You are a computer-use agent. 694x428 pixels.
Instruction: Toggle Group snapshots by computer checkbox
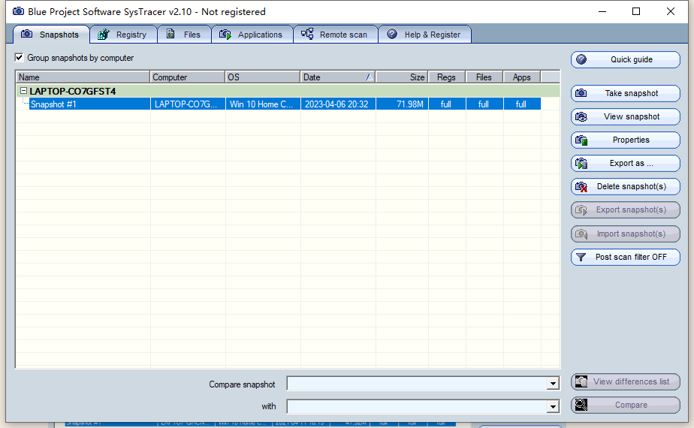tap(19, 58)
